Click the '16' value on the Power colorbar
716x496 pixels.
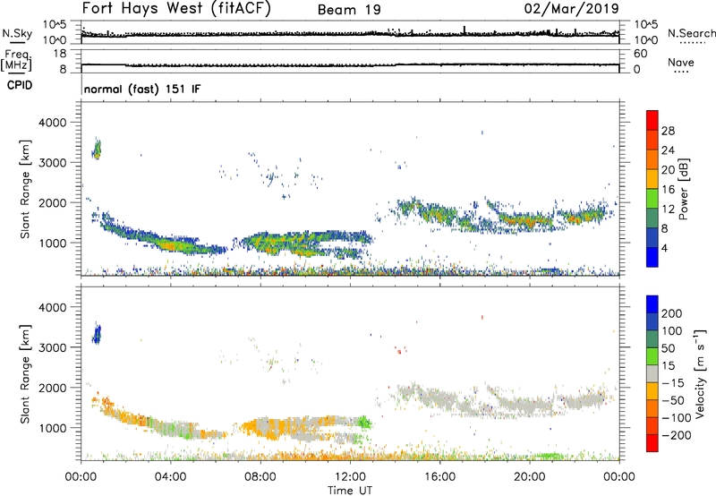pos(668,190)
